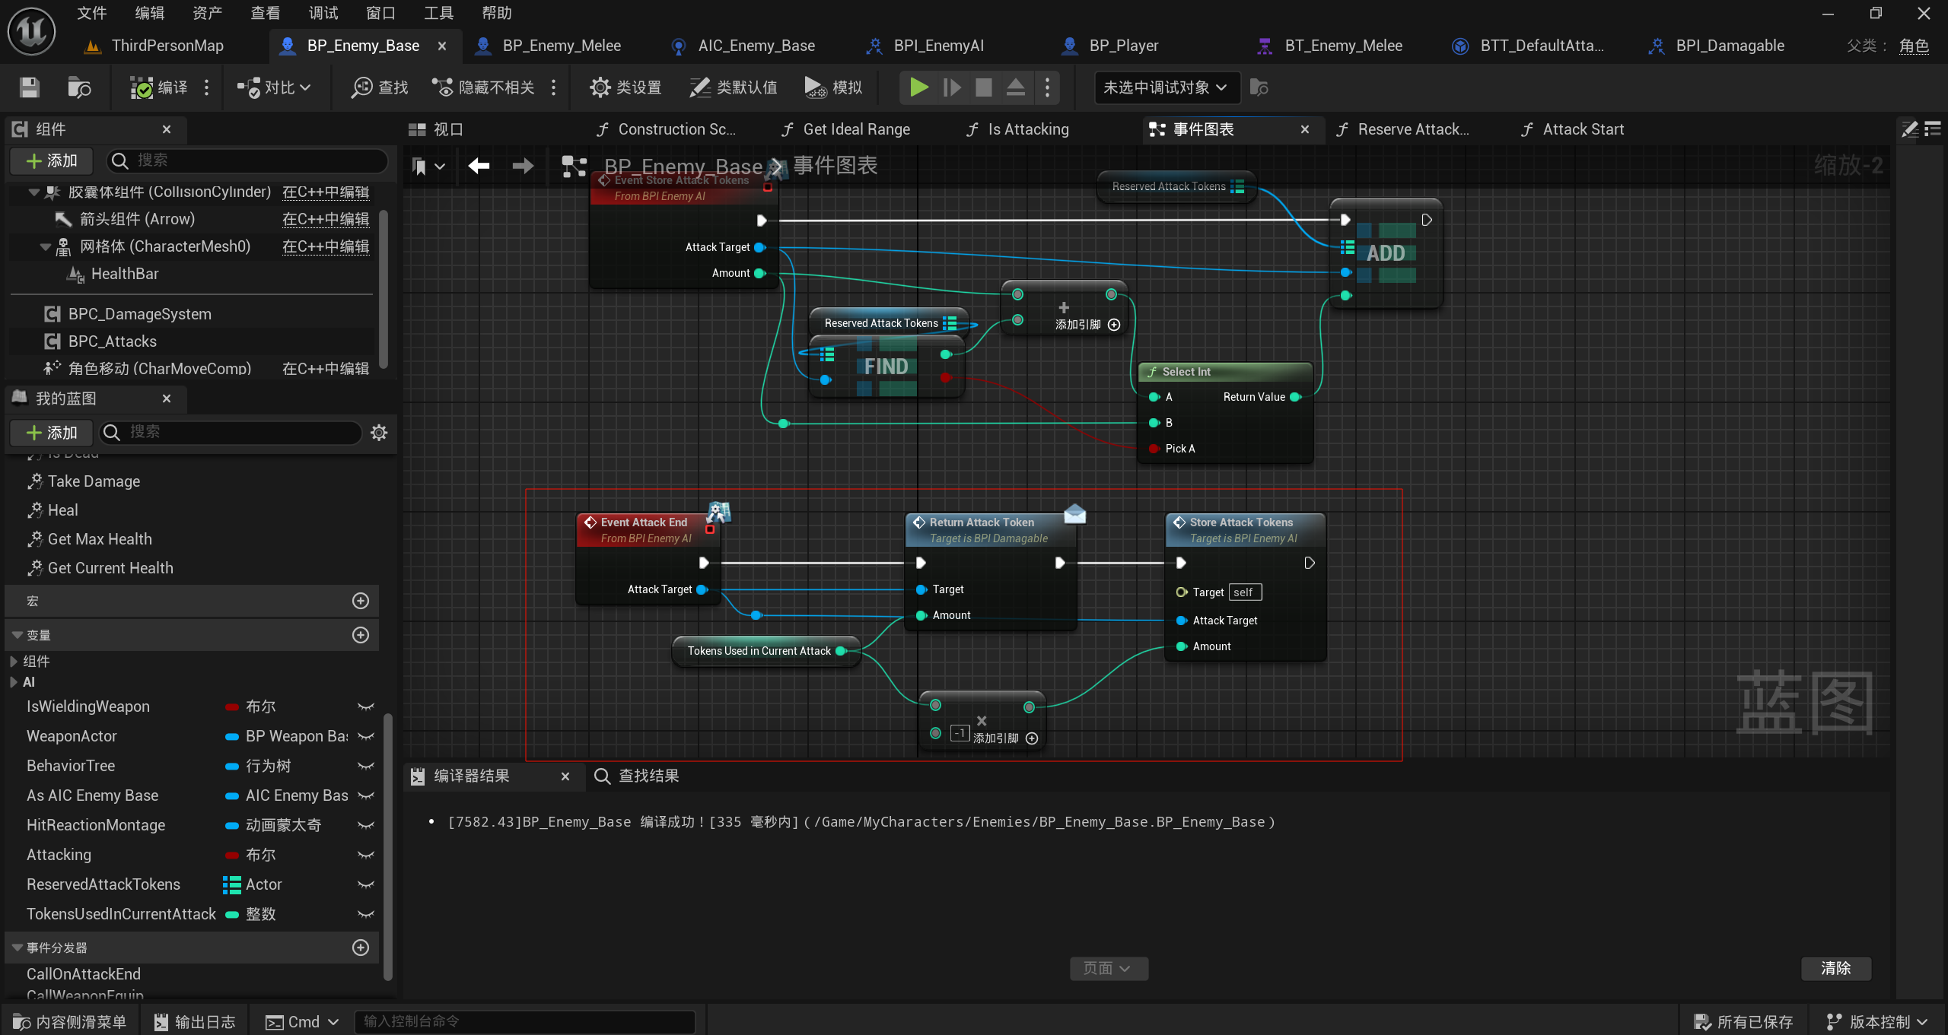The width and height of the screenshot is (1948, 1035).
Task: Toggle visibility eye of Attacking variable
Action: (366, 855)
